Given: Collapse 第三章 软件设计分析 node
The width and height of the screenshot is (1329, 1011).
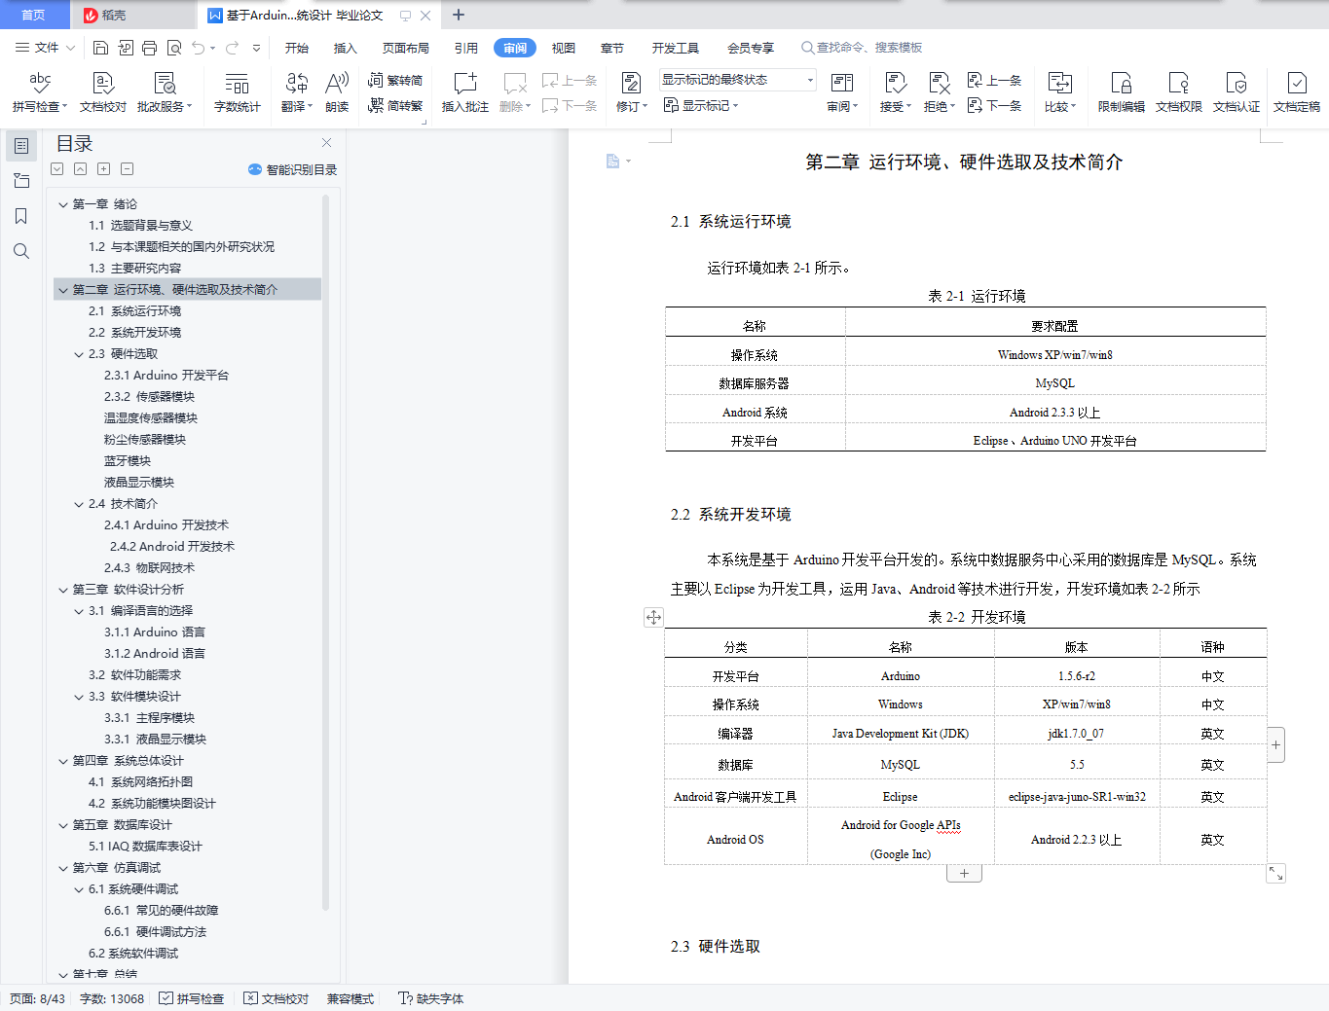Looking at the screenshot, I should pos(63,590).
